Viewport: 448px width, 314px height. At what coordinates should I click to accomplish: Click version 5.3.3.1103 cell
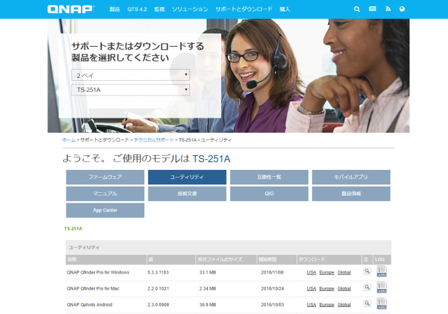click(x=158, y=272)
